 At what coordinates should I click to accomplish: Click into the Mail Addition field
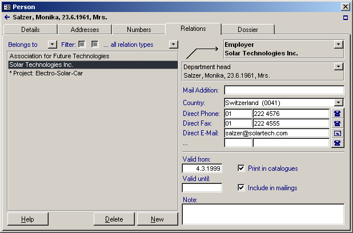(x=284, y=90)
